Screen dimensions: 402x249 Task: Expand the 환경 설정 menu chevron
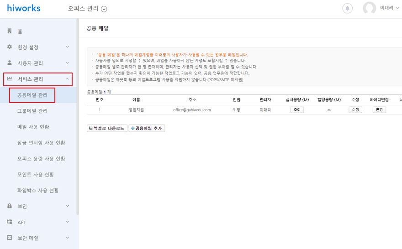click(67, 47)
